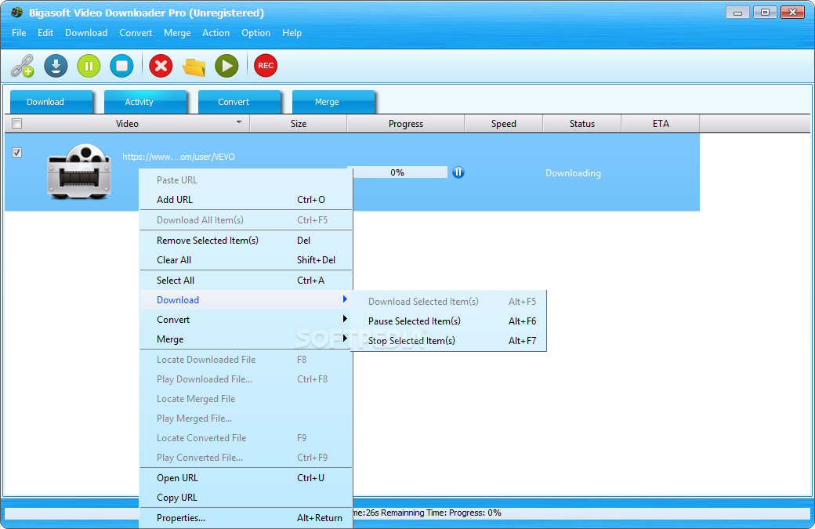Click the ETA column header
Image resolution: width=815 pixels, height=529 pixels.
coord(661,124)
